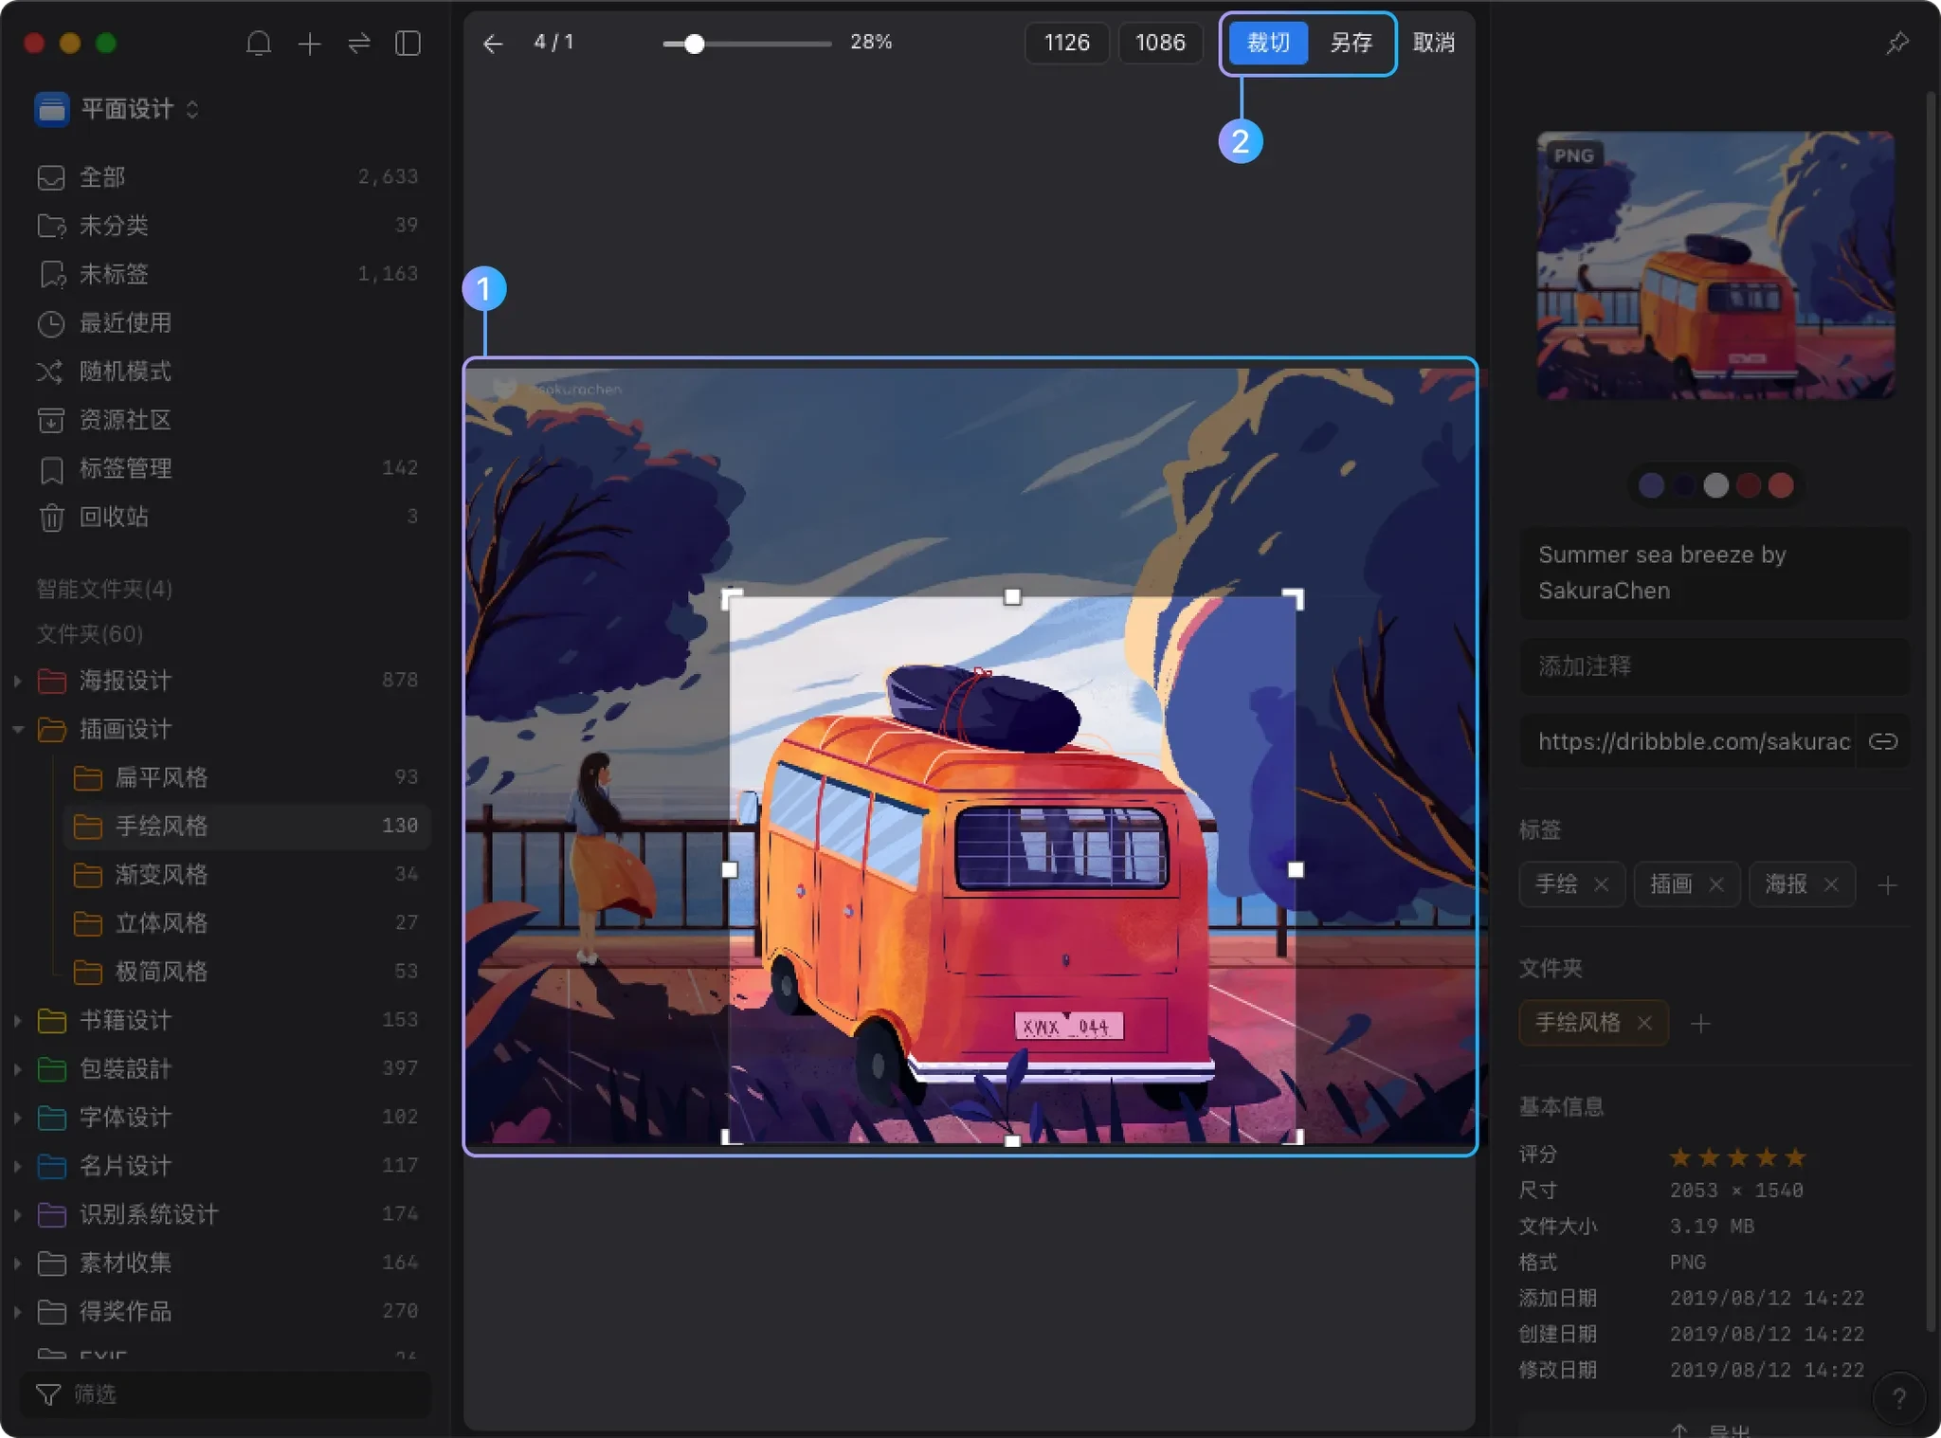
Task: Expand the 海报设计 folder
Action: coord(17,681)
